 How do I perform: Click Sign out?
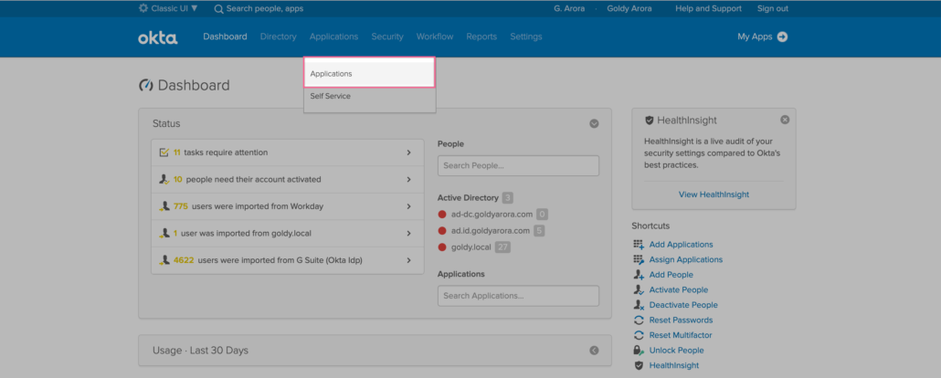pyautogui.click(x=773, y=9)
